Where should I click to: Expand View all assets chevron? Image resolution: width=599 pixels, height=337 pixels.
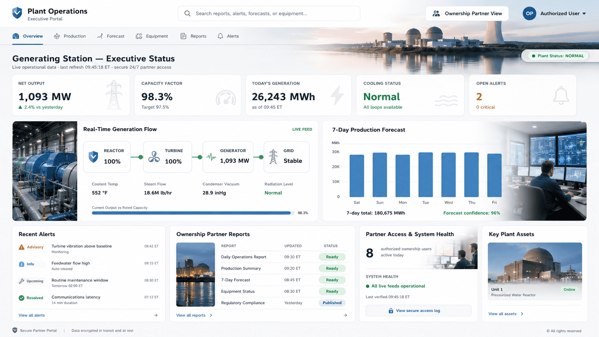pyautogui.click(x=522, y=314)
